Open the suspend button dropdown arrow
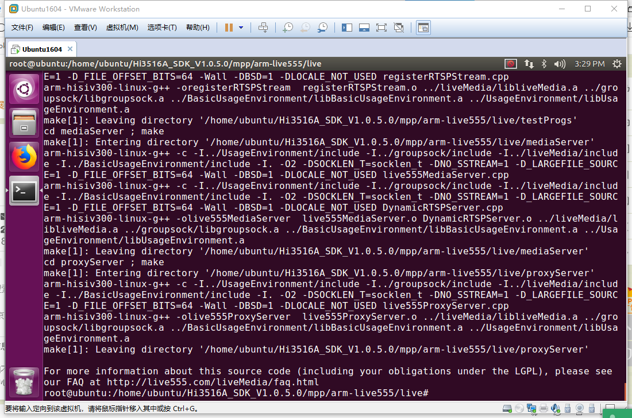This screenshot has height=418, width=632. coord(241,27)
